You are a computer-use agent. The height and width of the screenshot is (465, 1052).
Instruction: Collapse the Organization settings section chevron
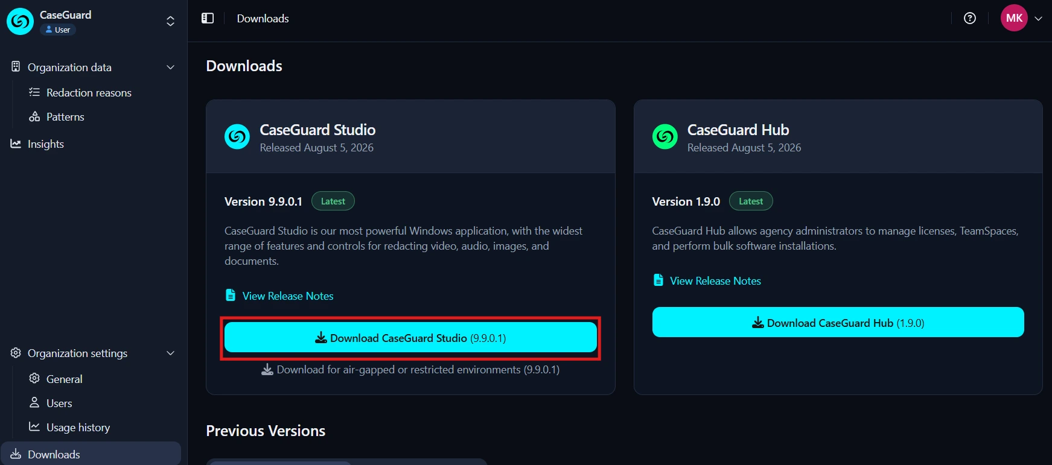(x=171, y=353)
